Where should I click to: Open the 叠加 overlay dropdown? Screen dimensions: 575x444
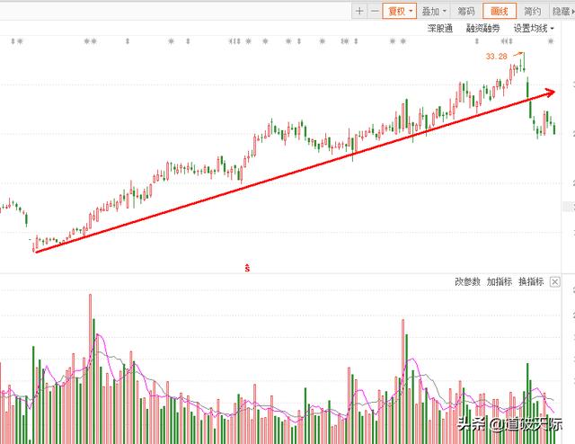(x=434, y=12)
